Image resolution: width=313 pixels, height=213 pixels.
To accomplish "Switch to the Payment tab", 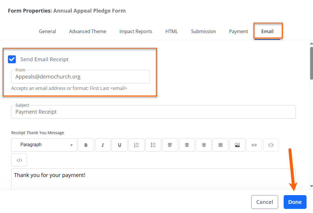I will click(x=238, y=31).
